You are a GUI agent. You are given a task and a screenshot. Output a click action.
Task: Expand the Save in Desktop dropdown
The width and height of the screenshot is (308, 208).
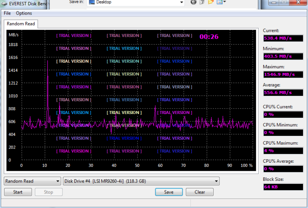[x=182, y=2]
